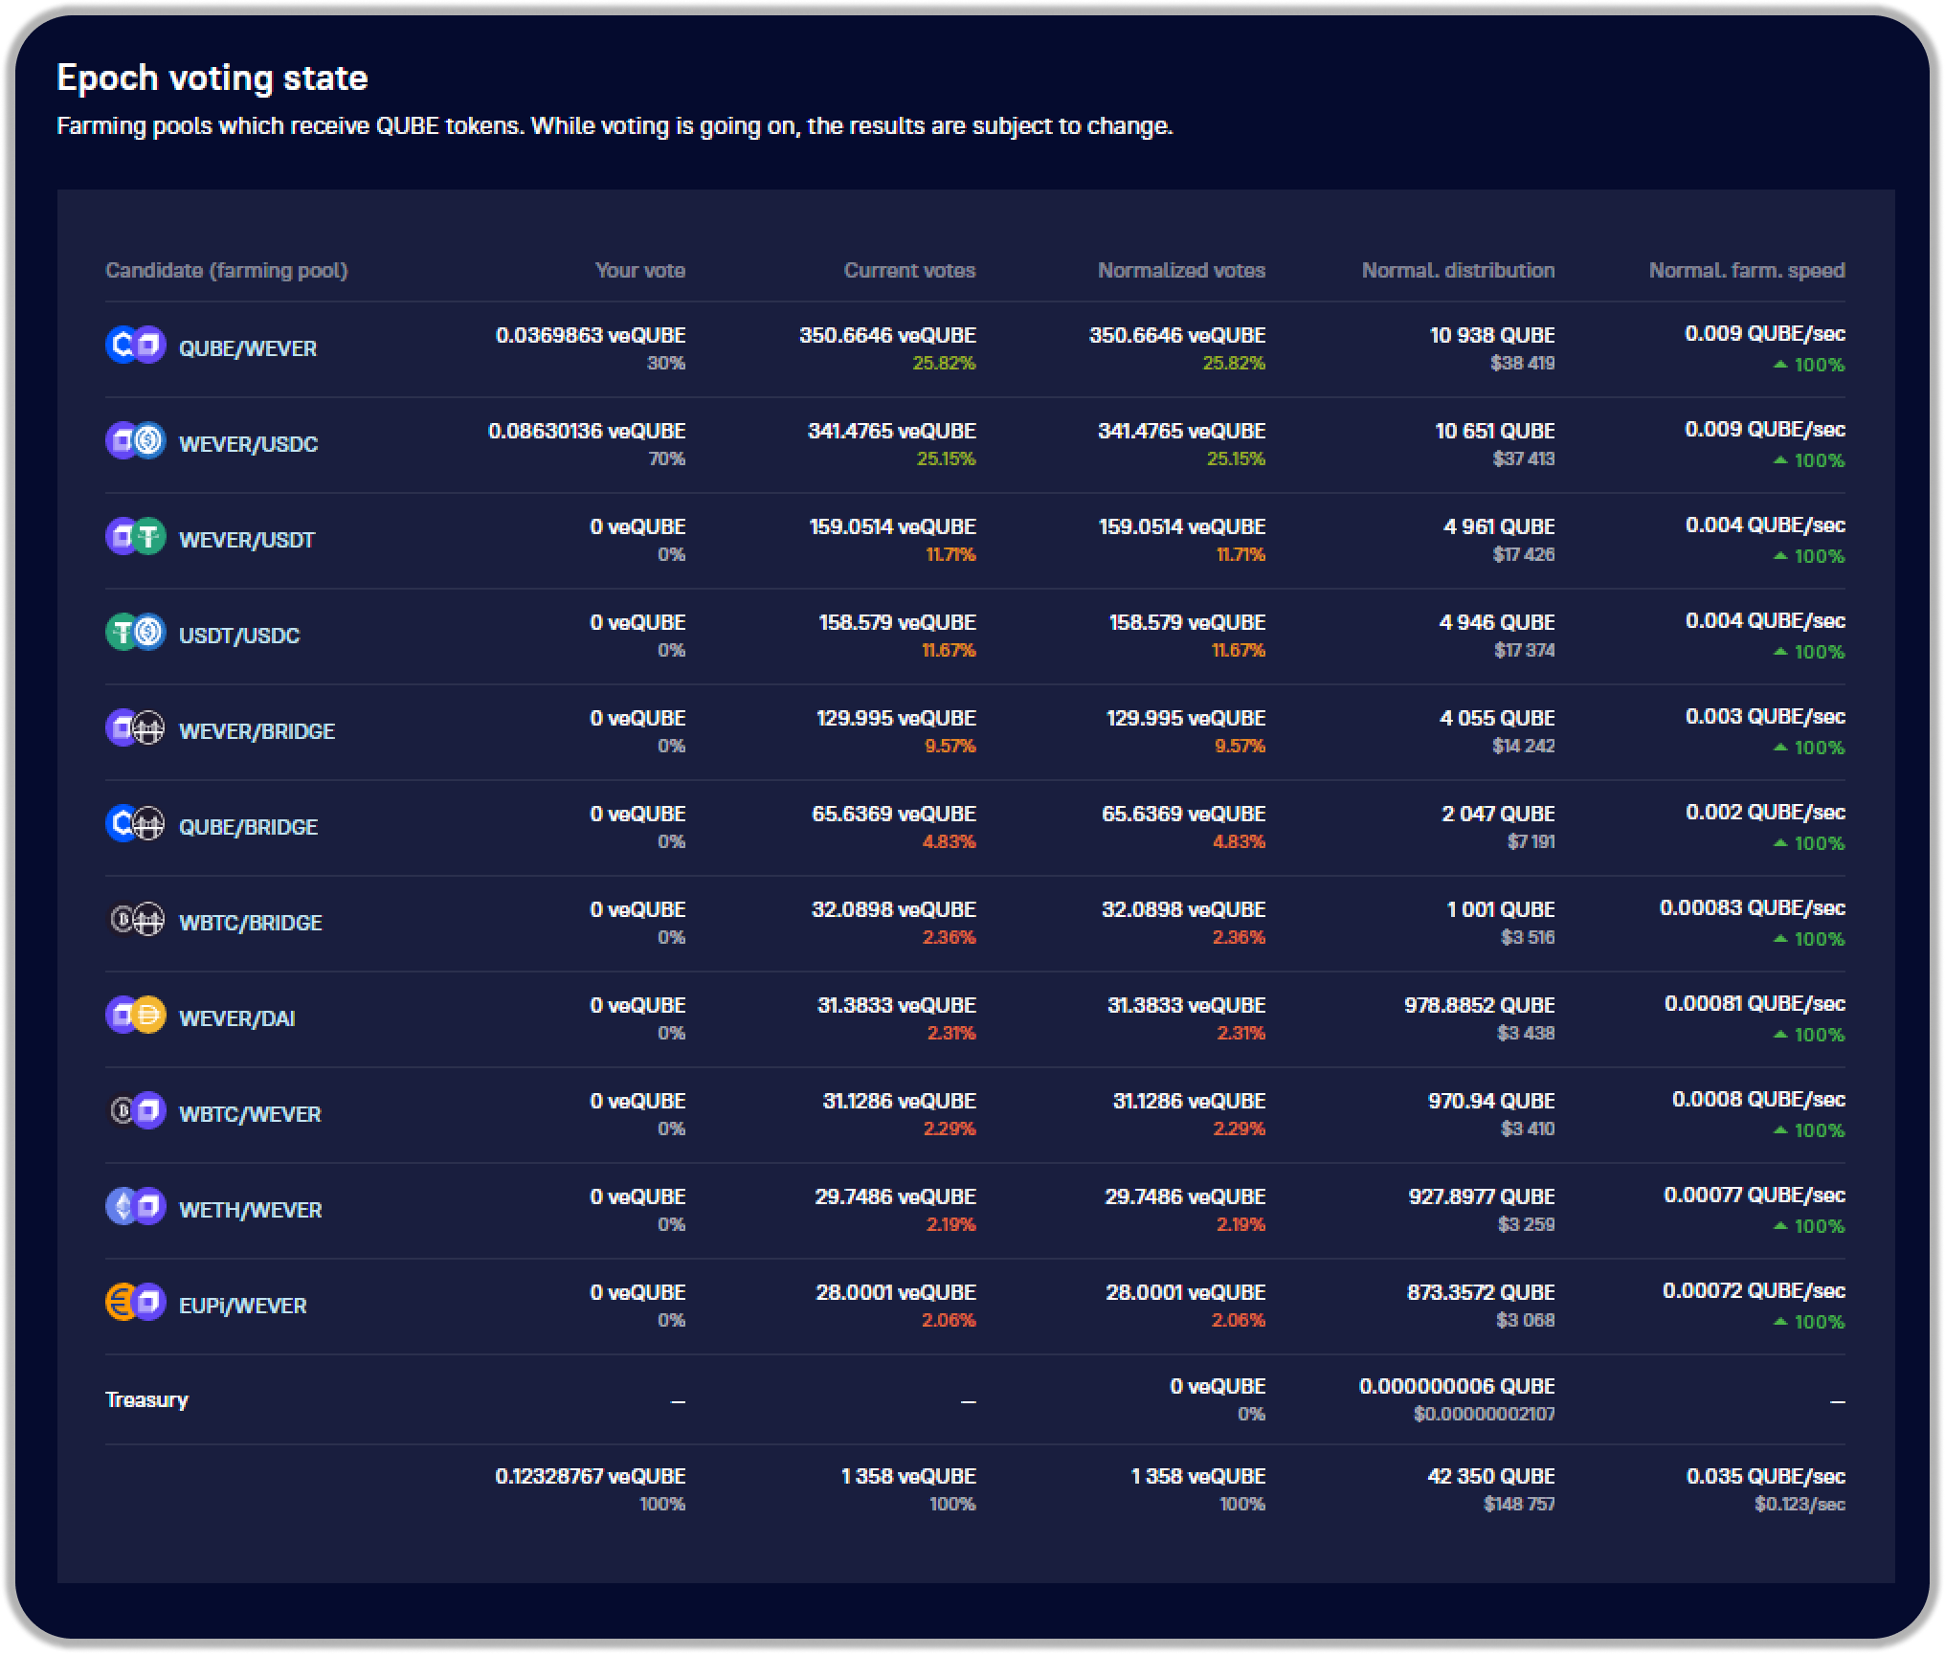This screenshot has height=1654, width=1945.
Task: Click the WEVER/USDC pair icon
Action: point(135,441)
